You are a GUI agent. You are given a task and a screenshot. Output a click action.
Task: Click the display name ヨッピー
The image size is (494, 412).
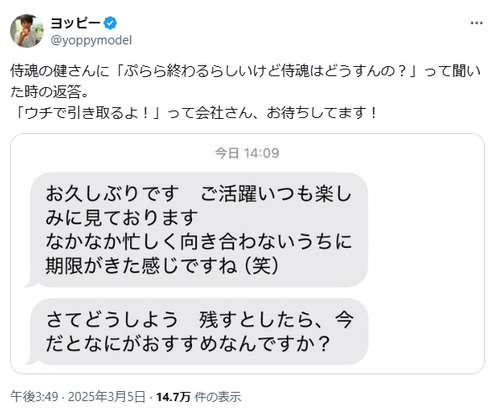point(75,23)
